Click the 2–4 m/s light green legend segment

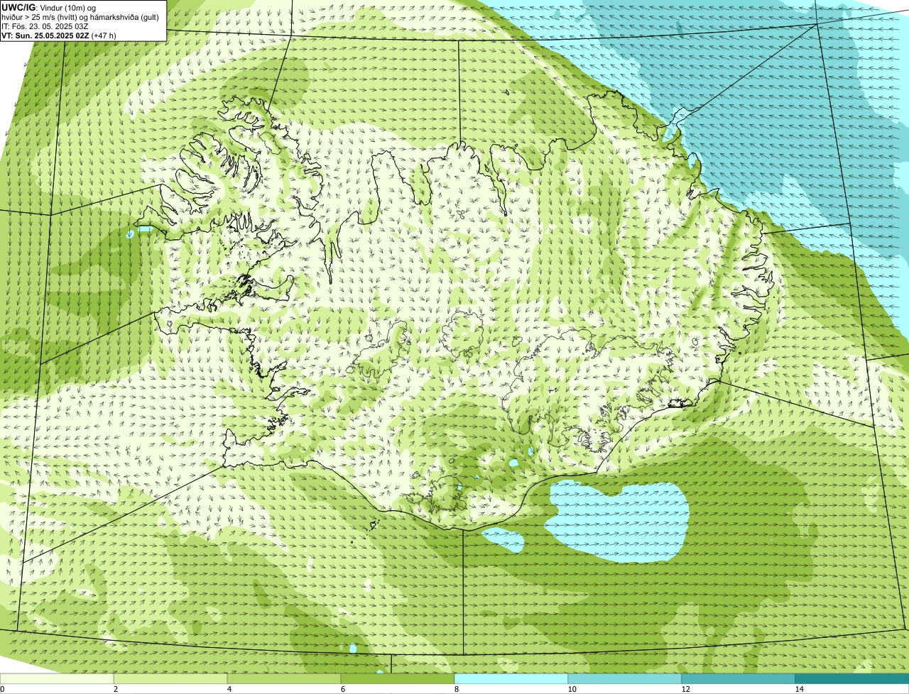pos(171,678)
